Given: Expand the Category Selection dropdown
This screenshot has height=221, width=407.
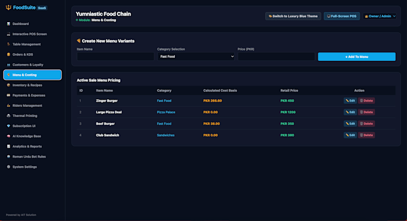Looking at the screenshot, I should pos(196,57).
